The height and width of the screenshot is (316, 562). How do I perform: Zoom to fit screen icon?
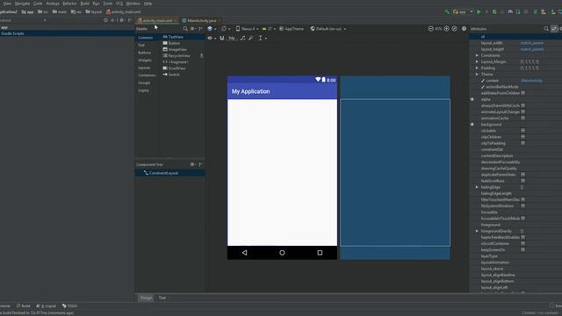(x=455, y=29)
